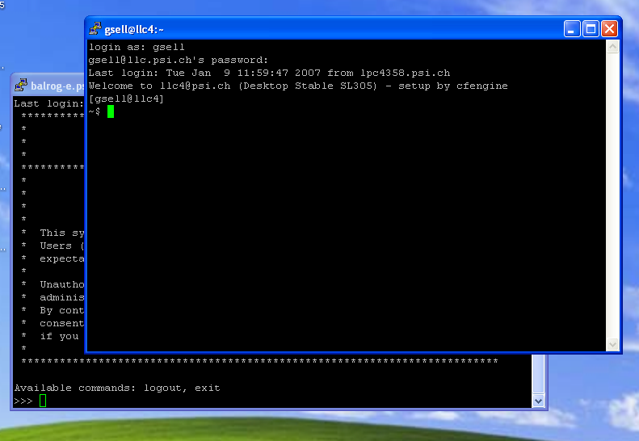Click PuTTY icon in balrog-e window title bar
The image size is (639, 441).
pos(21,85)
